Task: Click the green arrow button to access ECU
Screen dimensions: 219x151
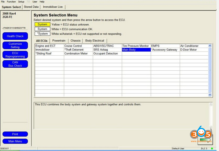Action: pyautogui.click(x=205, y=140)
